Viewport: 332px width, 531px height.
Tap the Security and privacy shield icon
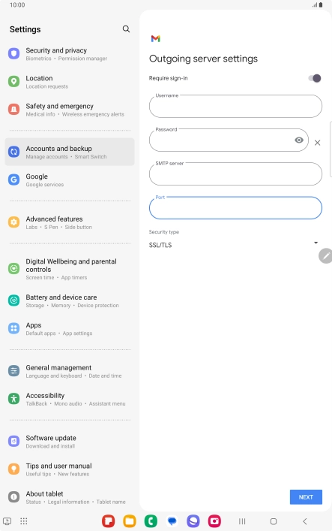[13, 53]
